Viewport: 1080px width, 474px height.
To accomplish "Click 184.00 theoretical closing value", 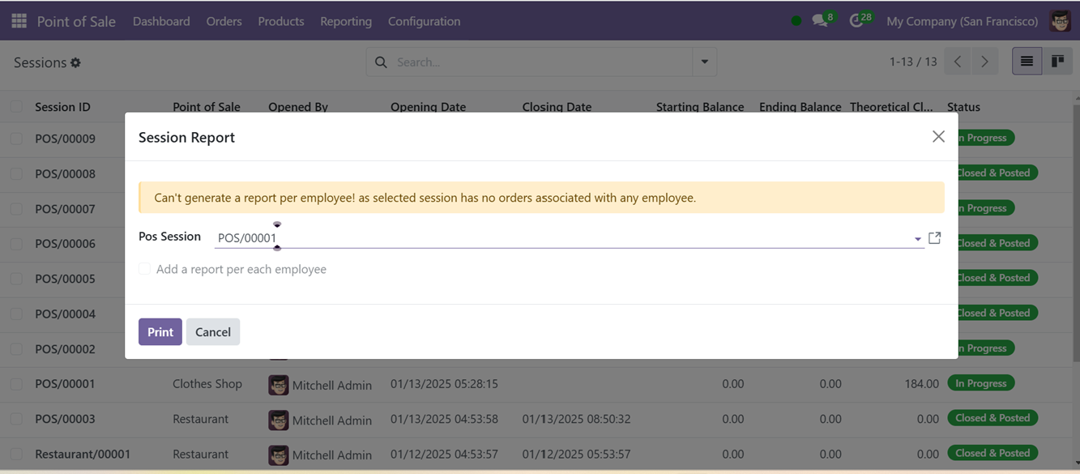I will tap(922, 384).
